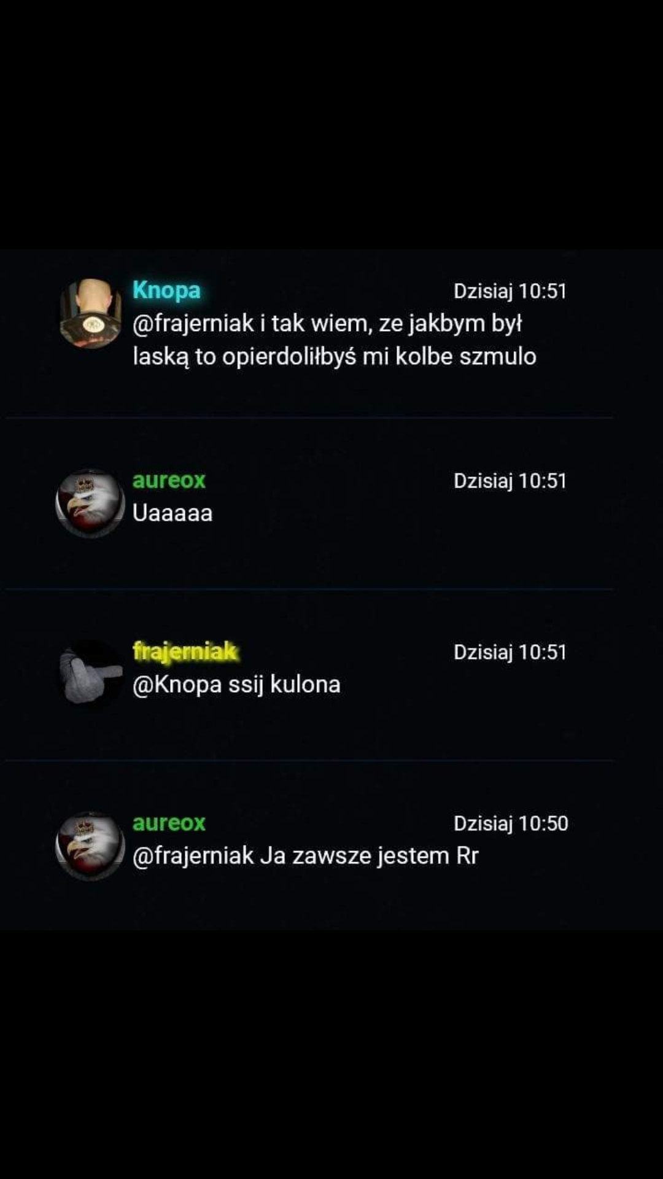Tap frajerniak's dark profile picture

coord(91,674)
